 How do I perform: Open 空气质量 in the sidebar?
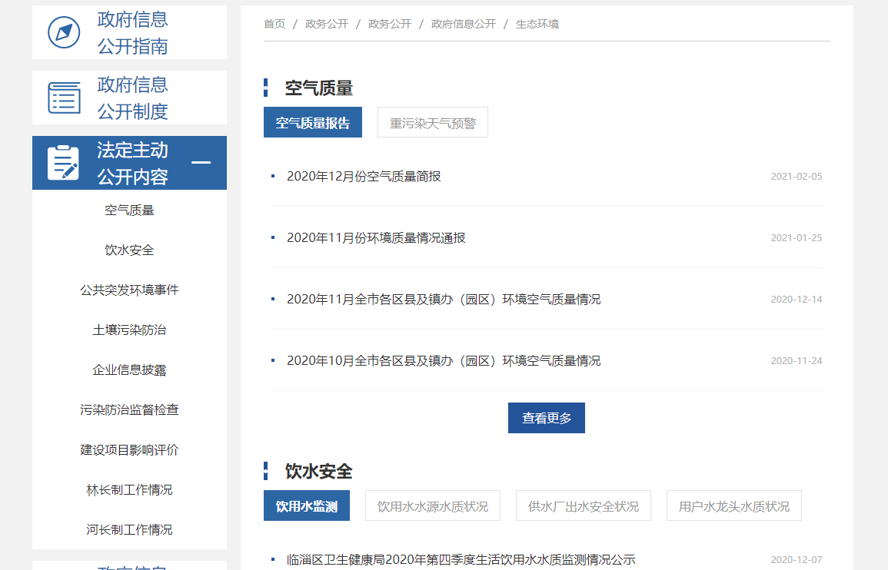[x=129, y=210]
